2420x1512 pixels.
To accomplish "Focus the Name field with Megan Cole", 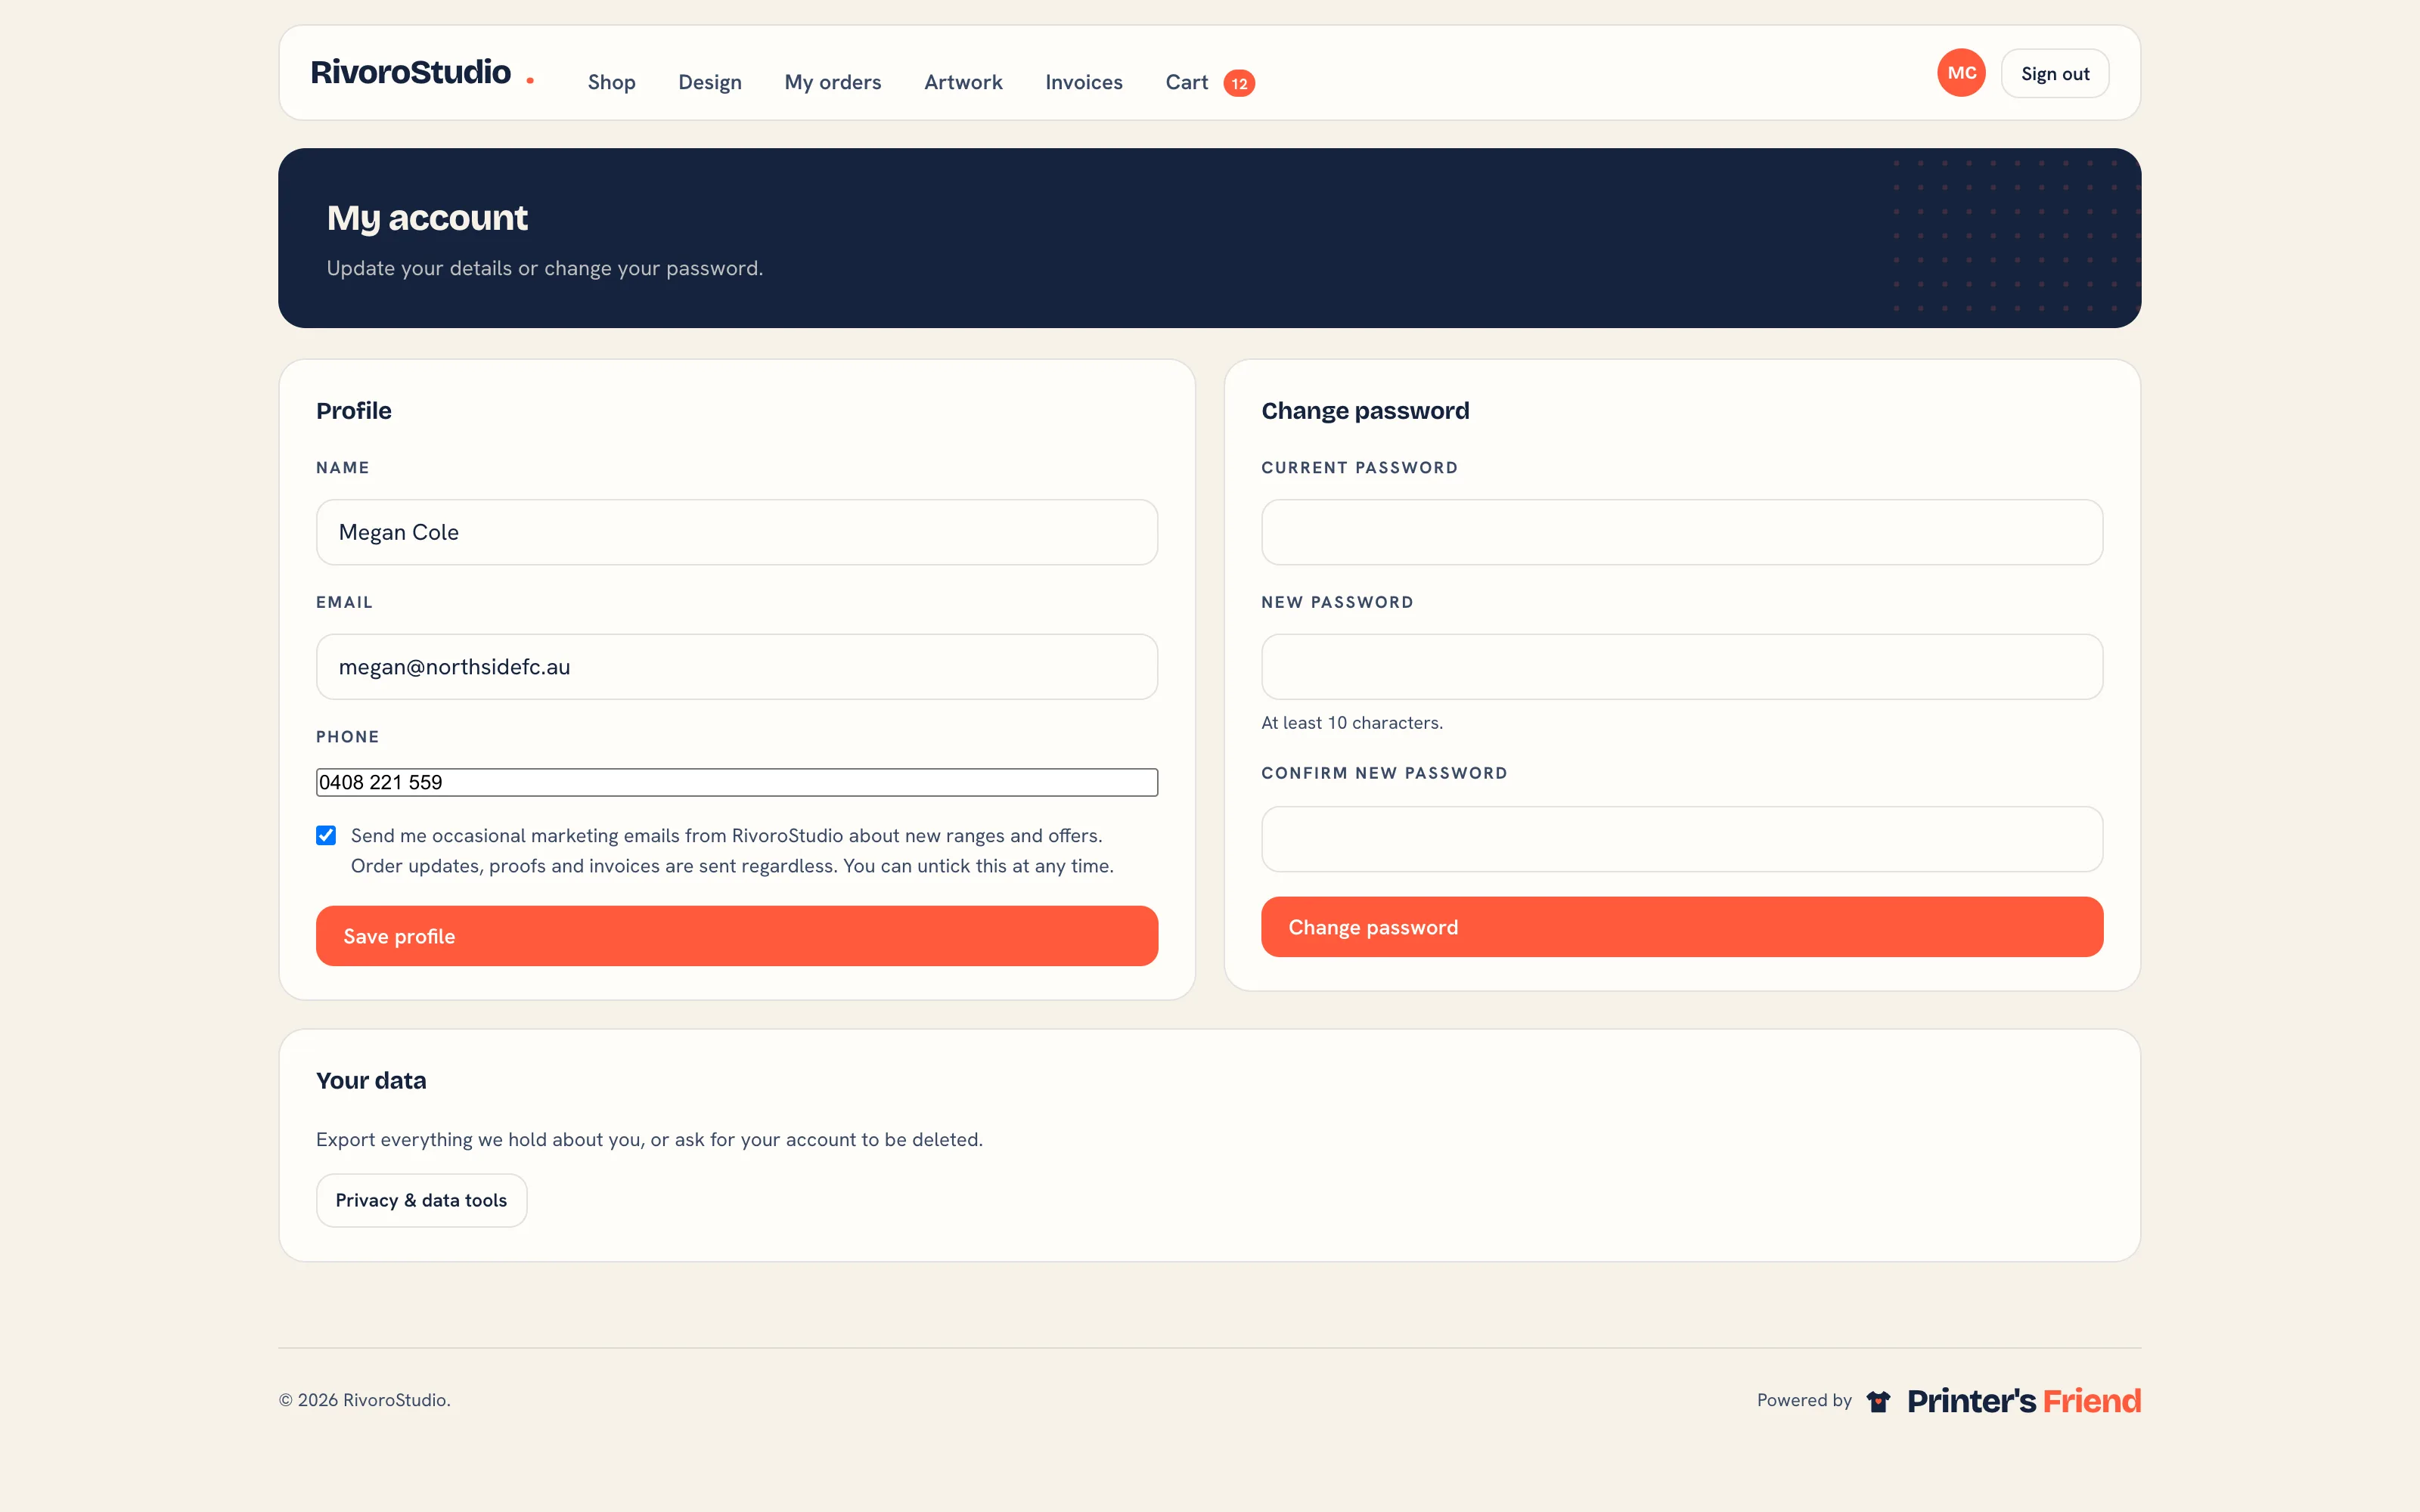I will click(737, 532).
